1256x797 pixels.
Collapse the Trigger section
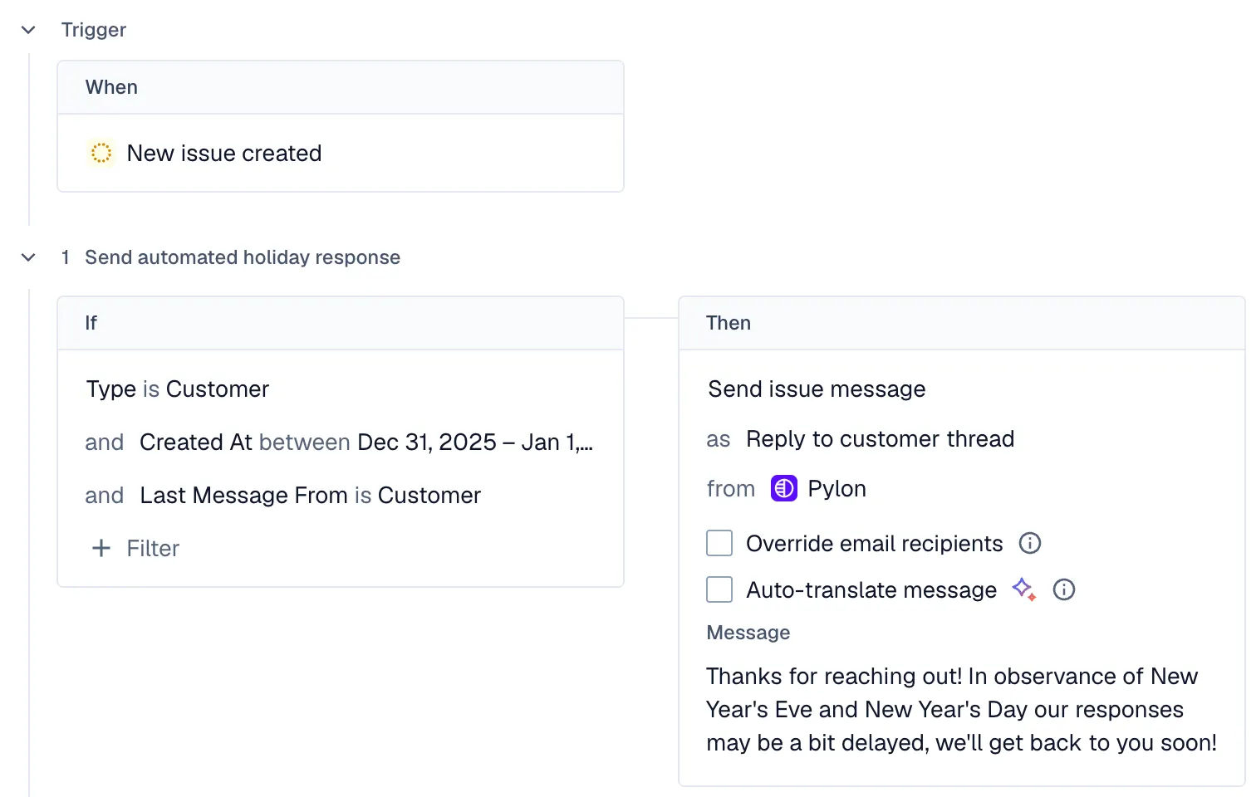click(28, 31)
